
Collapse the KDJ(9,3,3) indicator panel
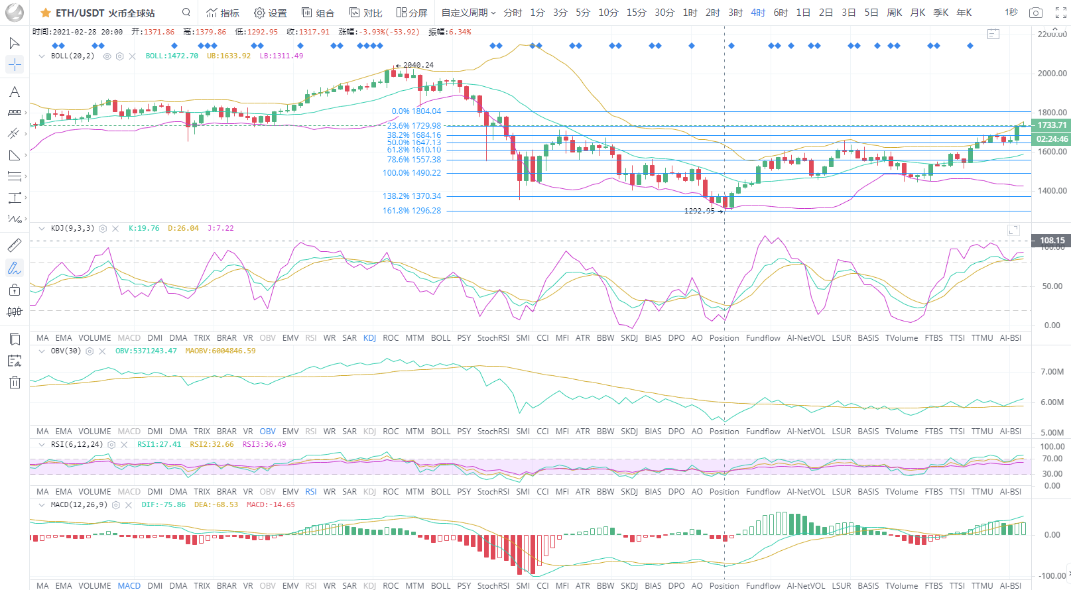(42, 228)
